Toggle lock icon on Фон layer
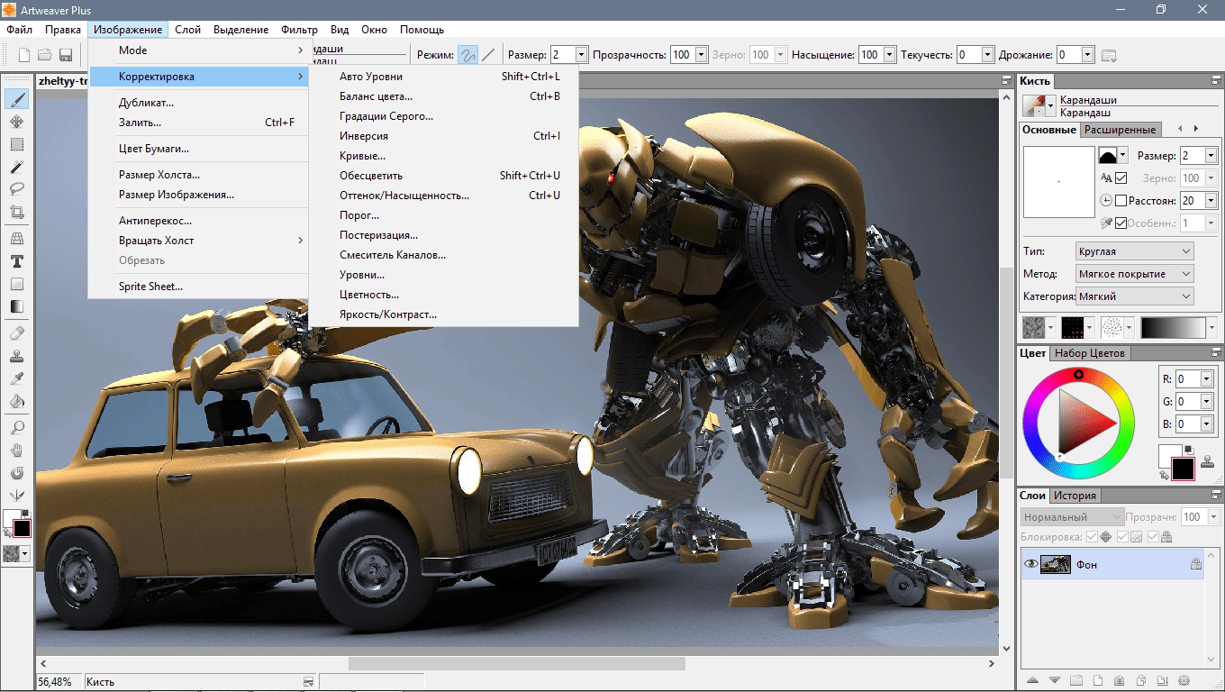This screenshot has width=1225, height=692. [x=1195, y=564]
